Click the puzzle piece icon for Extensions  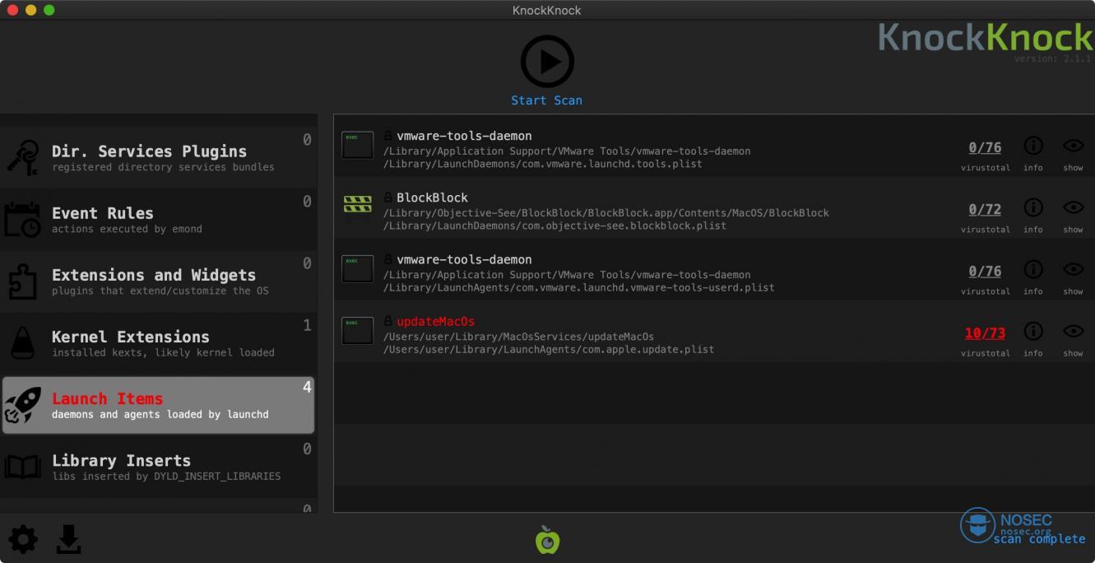pyautogui.click(x=23, y=281)
